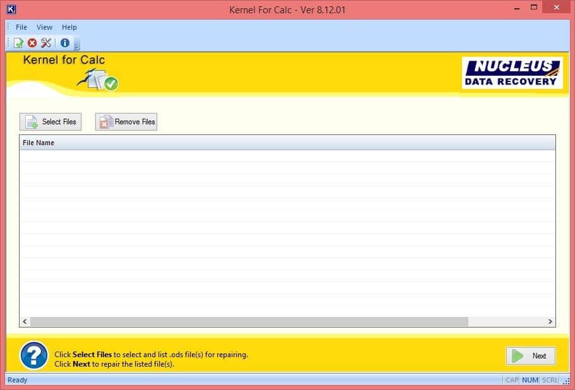Expand the toolbar options arrow
The width and height of the screenshot is (575, 390).
click(77, 45)
